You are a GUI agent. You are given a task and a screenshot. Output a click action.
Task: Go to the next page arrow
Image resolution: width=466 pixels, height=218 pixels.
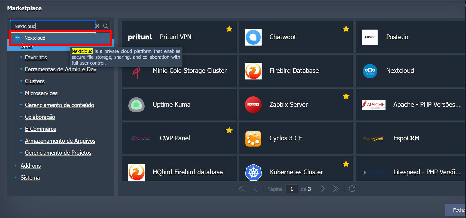(x=323, y=189)
